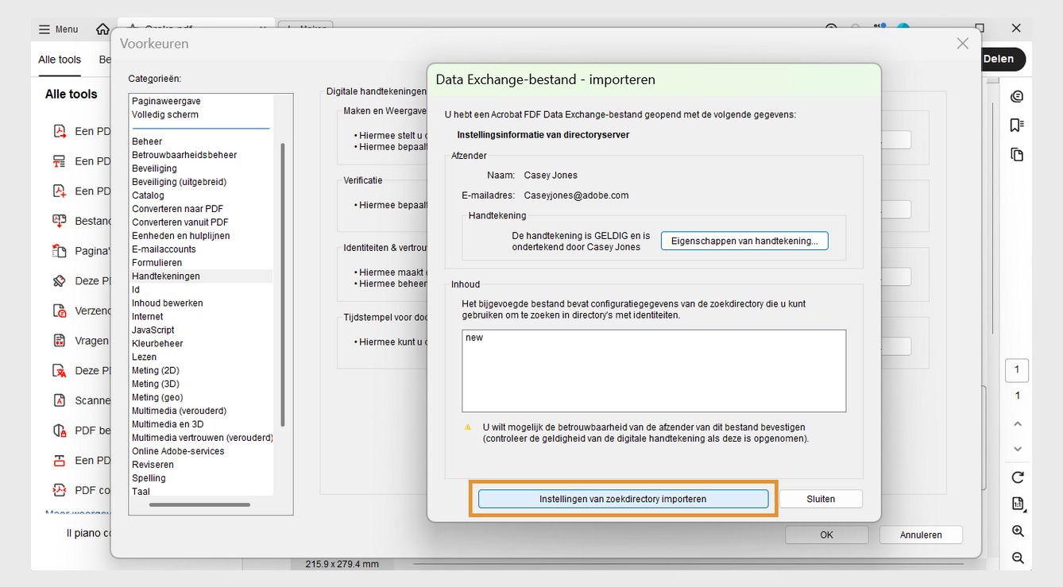Open the hamburger Menu

(x=57, y=29)
